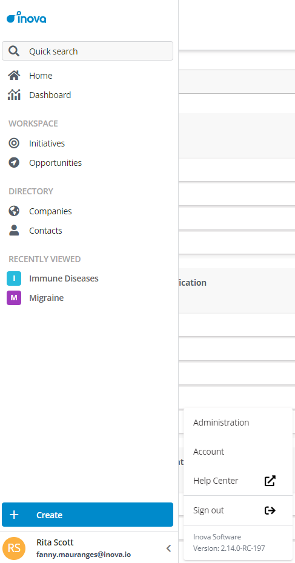Image resolution: width=295 pixels, height=563 pixels.
Task: Click the Inova logo
Action: [x=26, y=17]
